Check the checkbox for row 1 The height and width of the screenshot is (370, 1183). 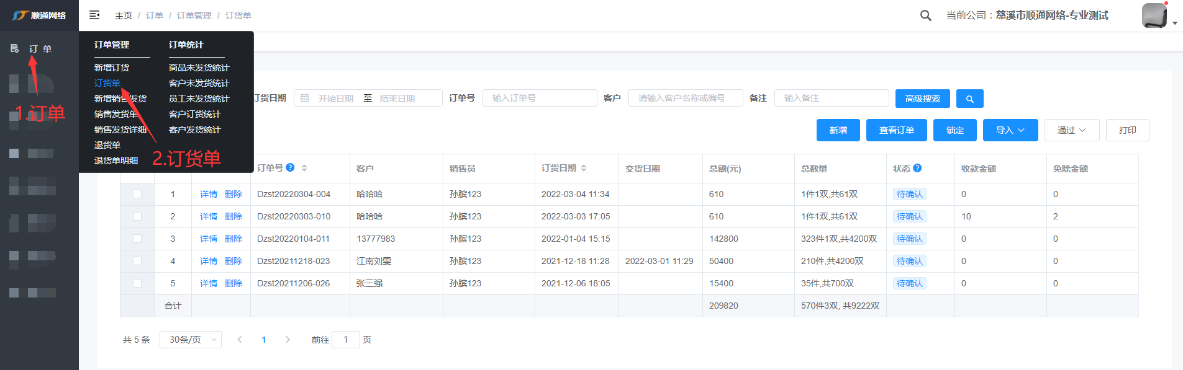[137, 194]
